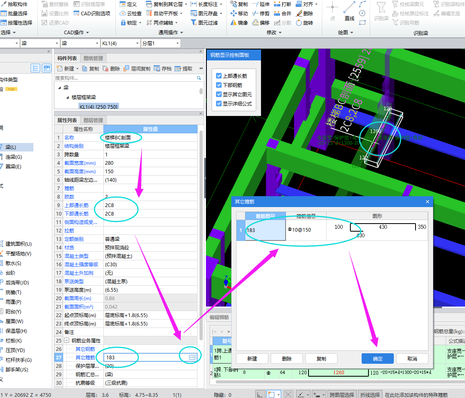The image size is (465, 398).
Task: Click the 合并 merge tool
Action: tap(283, 13)
